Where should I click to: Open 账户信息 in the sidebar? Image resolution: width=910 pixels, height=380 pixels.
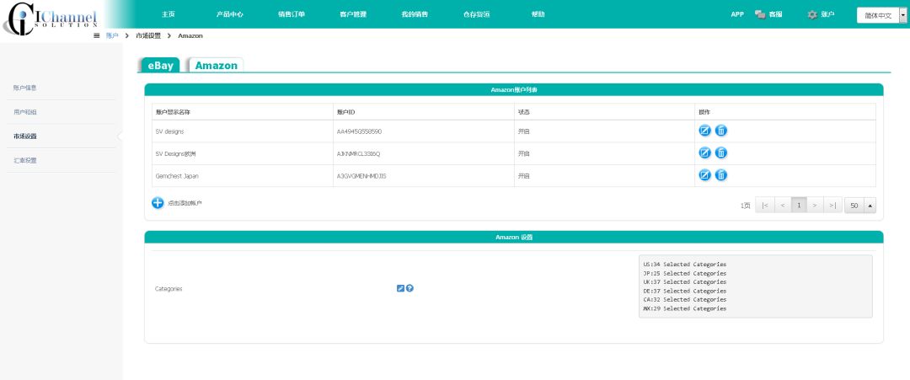pyautogui.click(x=25, y=88)
